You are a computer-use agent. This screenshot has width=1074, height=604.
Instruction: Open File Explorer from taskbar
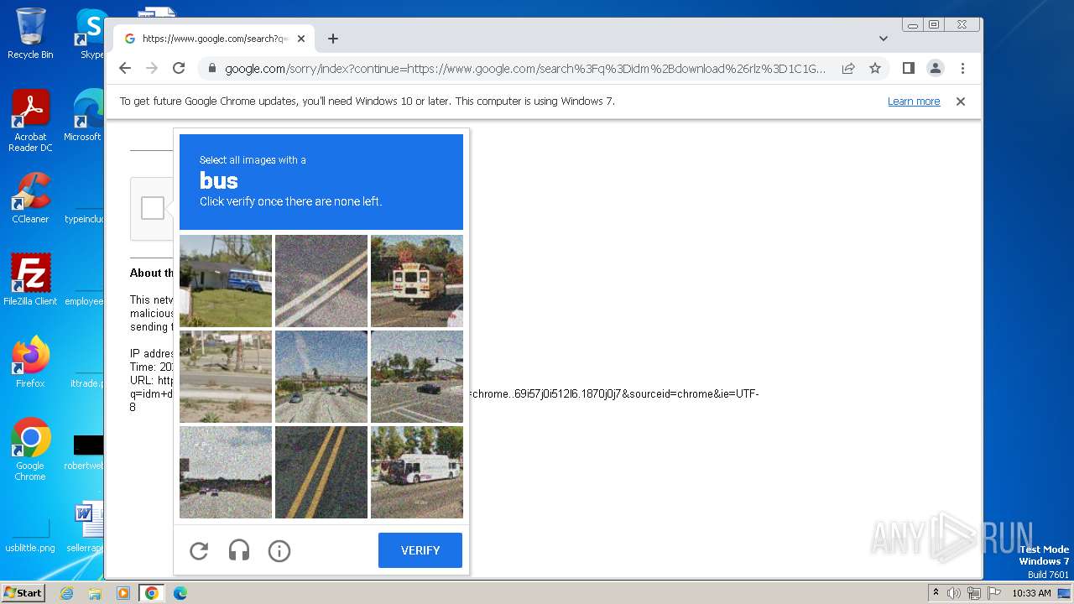[95, 593]
